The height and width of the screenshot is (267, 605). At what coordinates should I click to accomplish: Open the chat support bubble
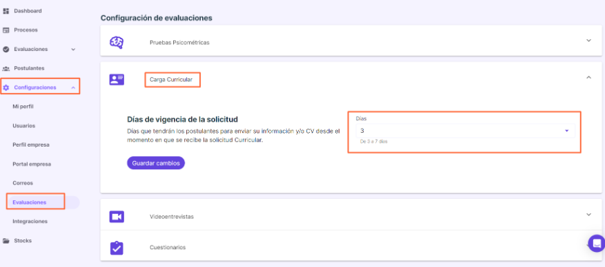click(597, 244)
